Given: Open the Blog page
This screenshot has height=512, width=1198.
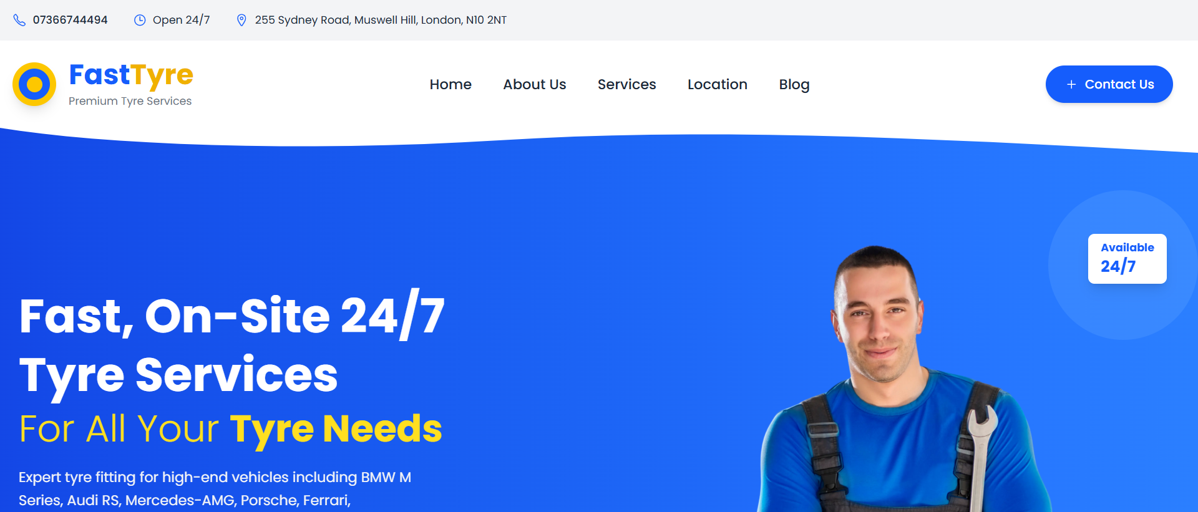Looking at the screenshot, I should point(794,85).
